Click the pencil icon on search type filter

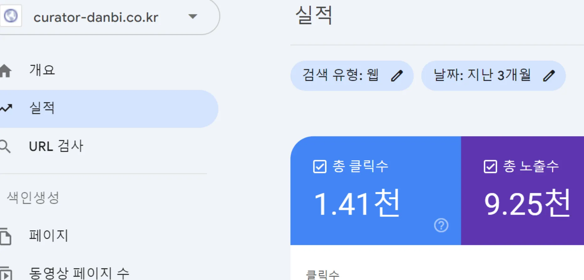pos(397,75)
